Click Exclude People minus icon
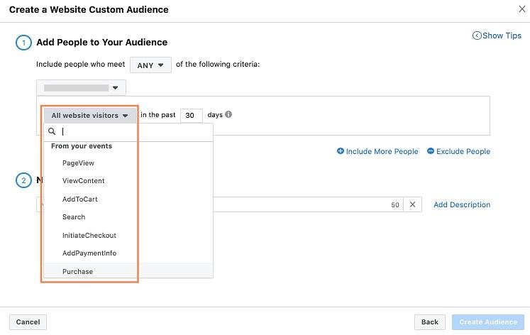The image size is (530, 335). (x=431, y=151)
